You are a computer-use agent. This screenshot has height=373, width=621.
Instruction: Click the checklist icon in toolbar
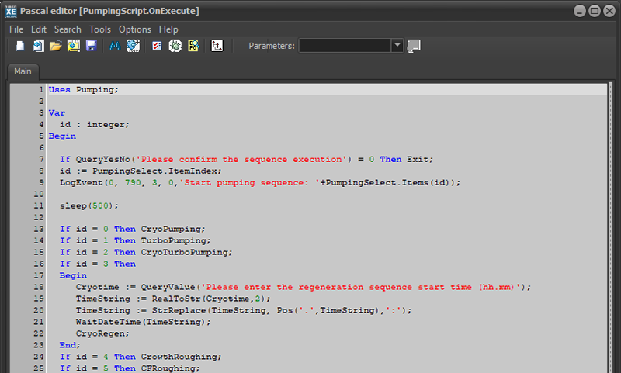pyautogui.click(x=158, y=47)
